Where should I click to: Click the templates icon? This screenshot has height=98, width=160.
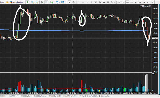[x=62, y=2]
